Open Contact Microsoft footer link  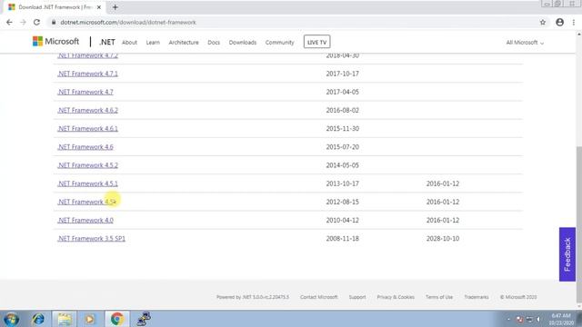319,297
